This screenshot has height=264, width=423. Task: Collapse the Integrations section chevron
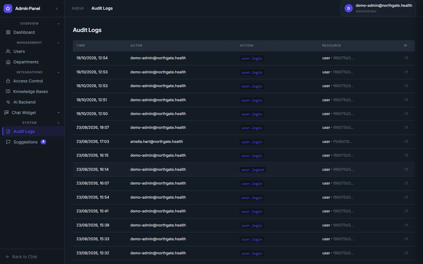(58, 72)
